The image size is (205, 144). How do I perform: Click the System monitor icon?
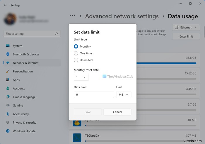pos(8,46)
